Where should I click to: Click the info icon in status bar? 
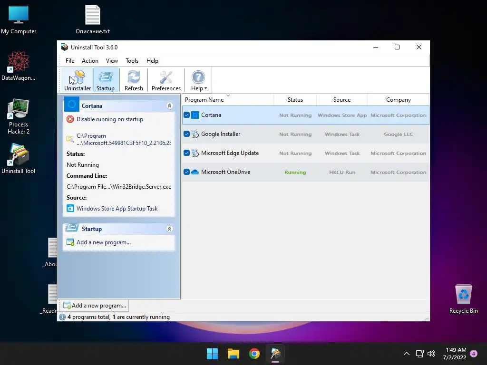pyautogui.click(x=62, y=317)
